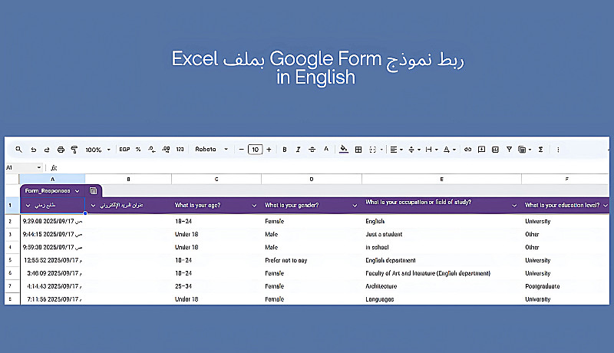Decrease decimal places
This screenshot has height=353, width=614.
click(x=152, y=150)
